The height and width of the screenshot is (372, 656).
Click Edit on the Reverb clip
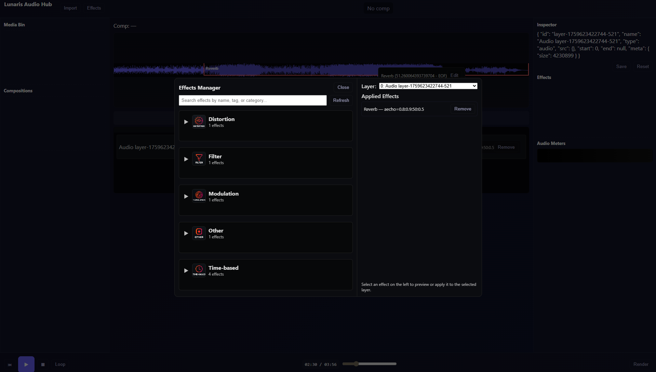454,75
